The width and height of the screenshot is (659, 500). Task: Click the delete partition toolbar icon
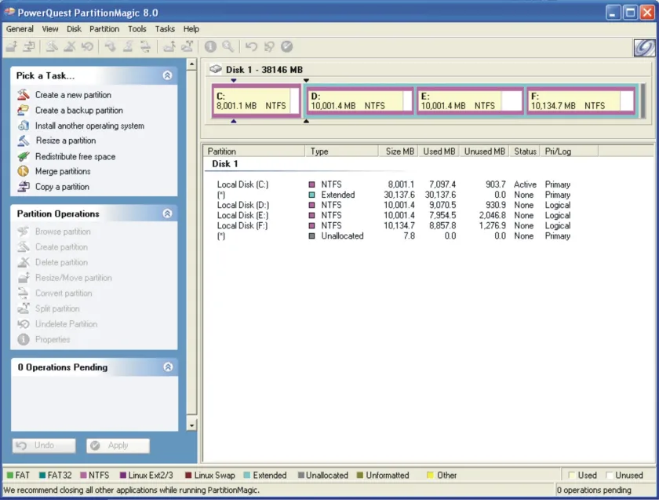(x=69, y=46)
